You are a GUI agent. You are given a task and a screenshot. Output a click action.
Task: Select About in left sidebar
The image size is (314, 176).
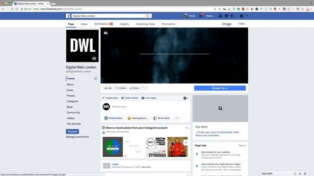(70, 85)
